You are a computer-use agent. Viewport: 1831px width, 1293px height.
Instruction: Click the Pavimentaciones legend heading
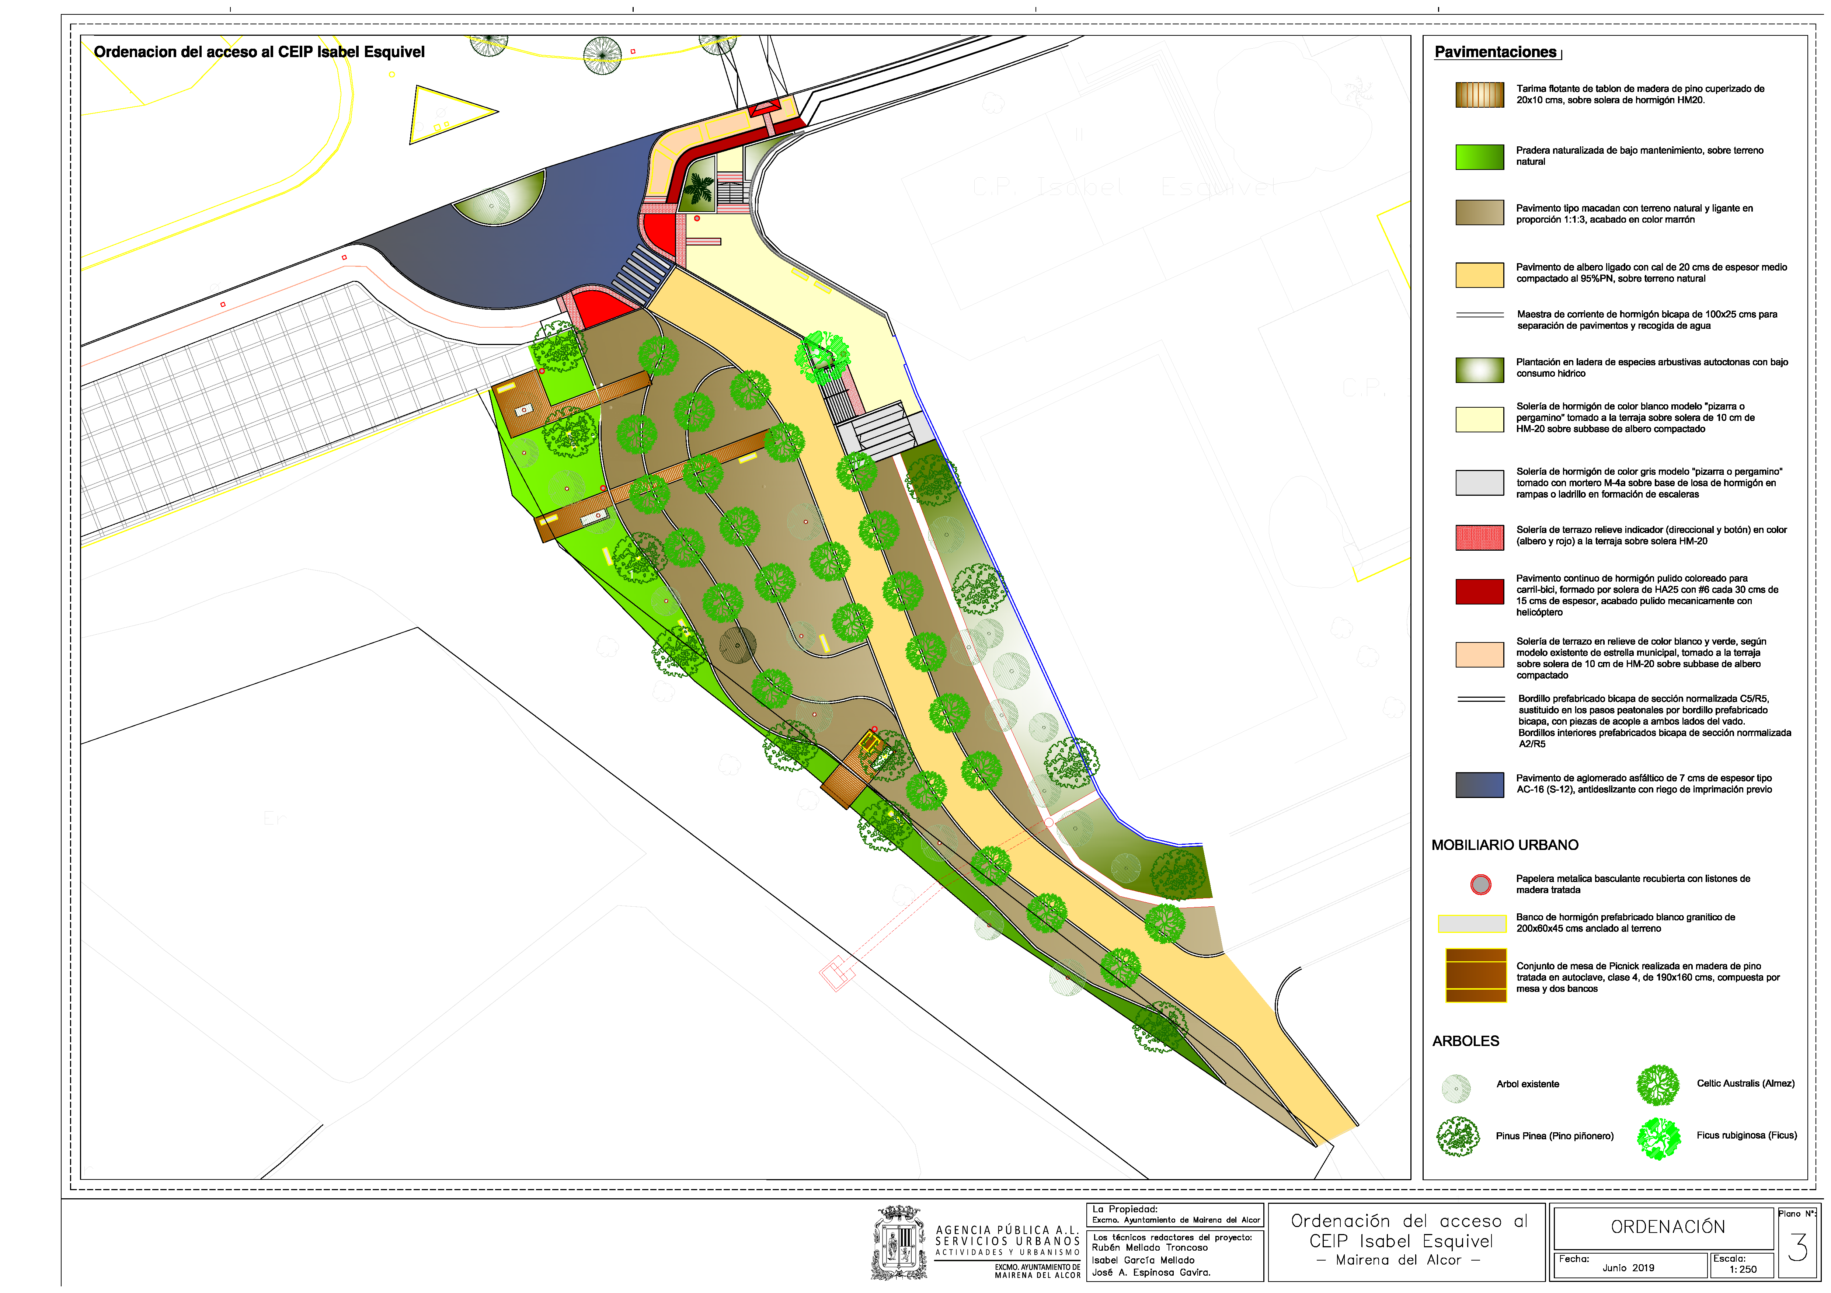click(x=1495, y=52)
